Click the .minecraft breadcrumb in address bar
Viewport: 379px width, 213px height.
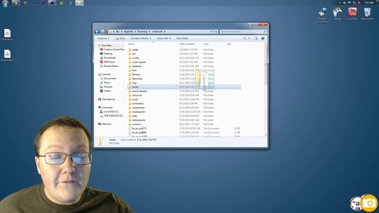157,31
